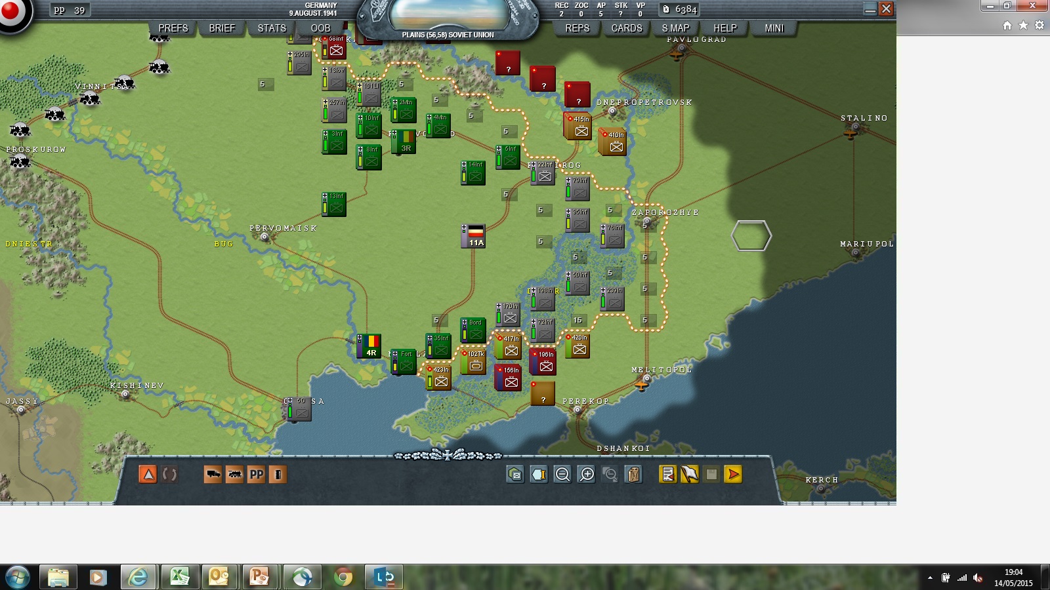Viewport: 1050px width, 590px height.
Task: Select the Soviet 416In unit near Dnepropetrovsk
Action: coord(578,126)
